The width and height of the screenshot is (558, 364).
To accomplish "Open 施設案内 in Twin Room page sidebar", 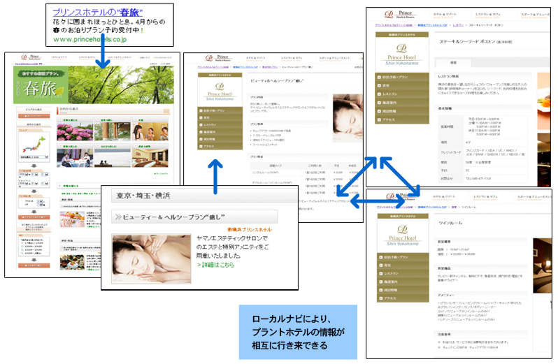I will tap(403, 282).
